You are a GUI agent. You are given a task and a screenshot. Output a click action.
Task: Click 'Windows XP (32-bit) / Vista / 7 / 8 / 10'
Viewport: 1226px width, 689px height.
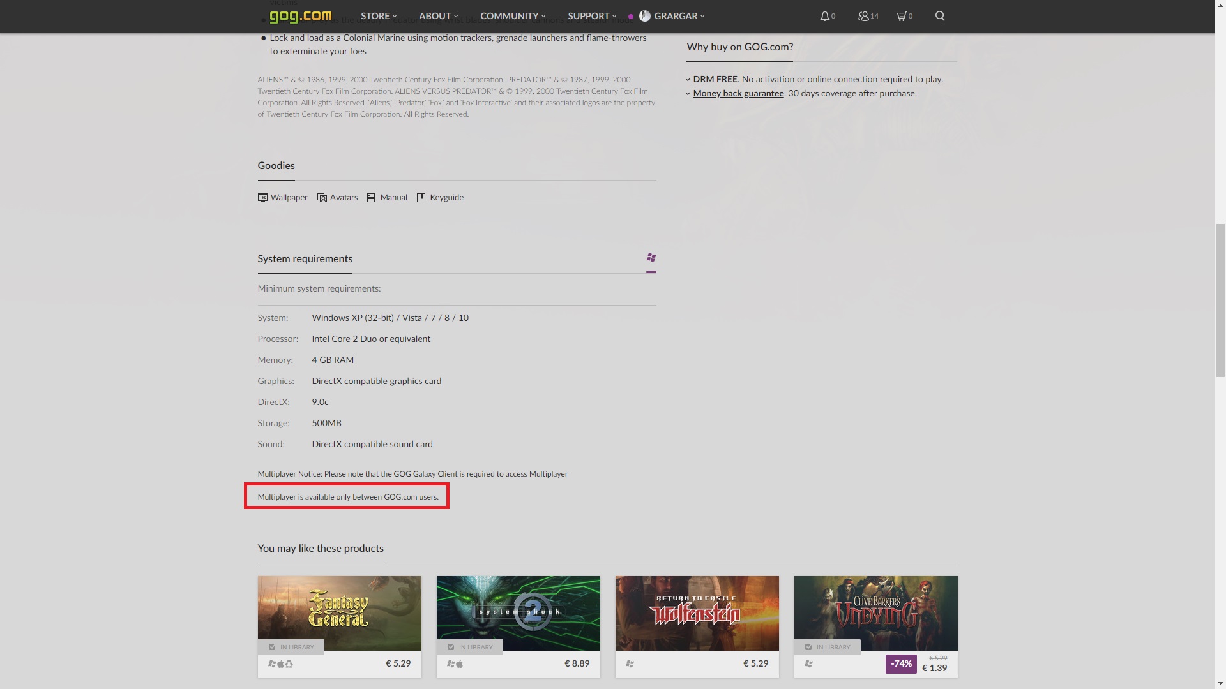[390, 318]
